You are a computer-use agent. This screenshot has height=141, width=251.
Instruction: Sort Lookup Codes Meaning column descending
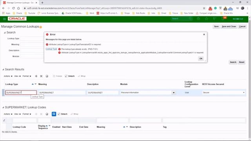click(x=127, y=127)
